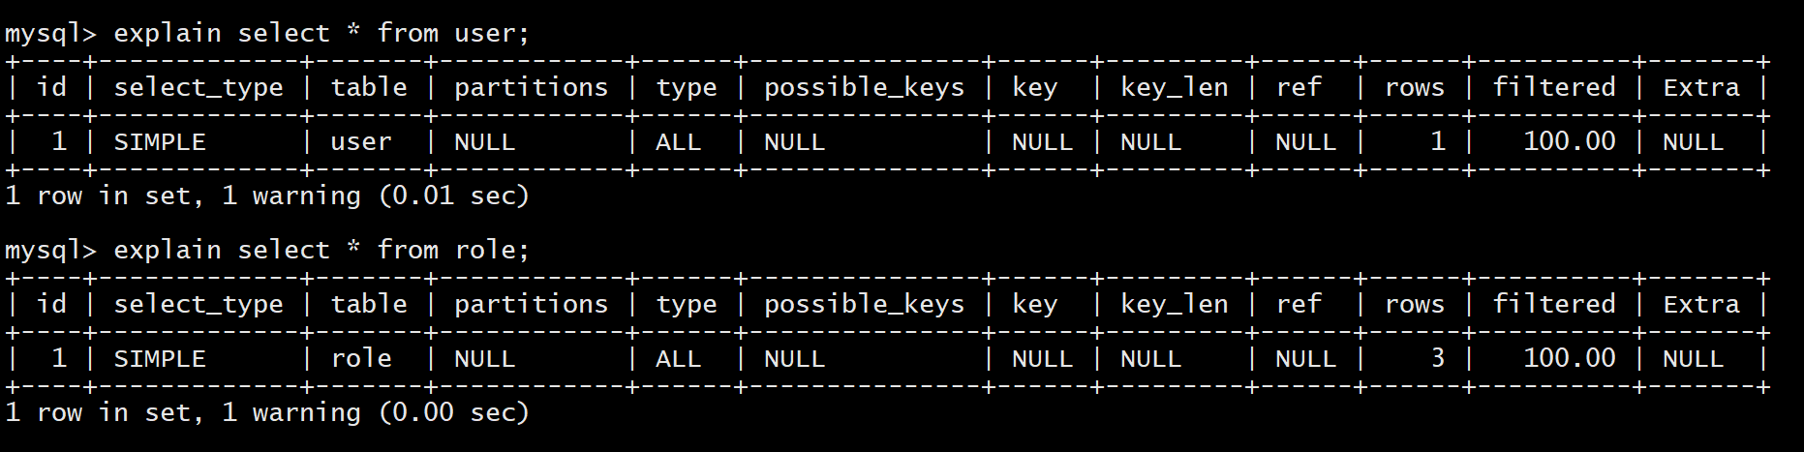Image resolution: width=1804 pixels, height=452 pixels.
Task: Click the rows value "3" in role result
Action: (x=1438, y=358)
